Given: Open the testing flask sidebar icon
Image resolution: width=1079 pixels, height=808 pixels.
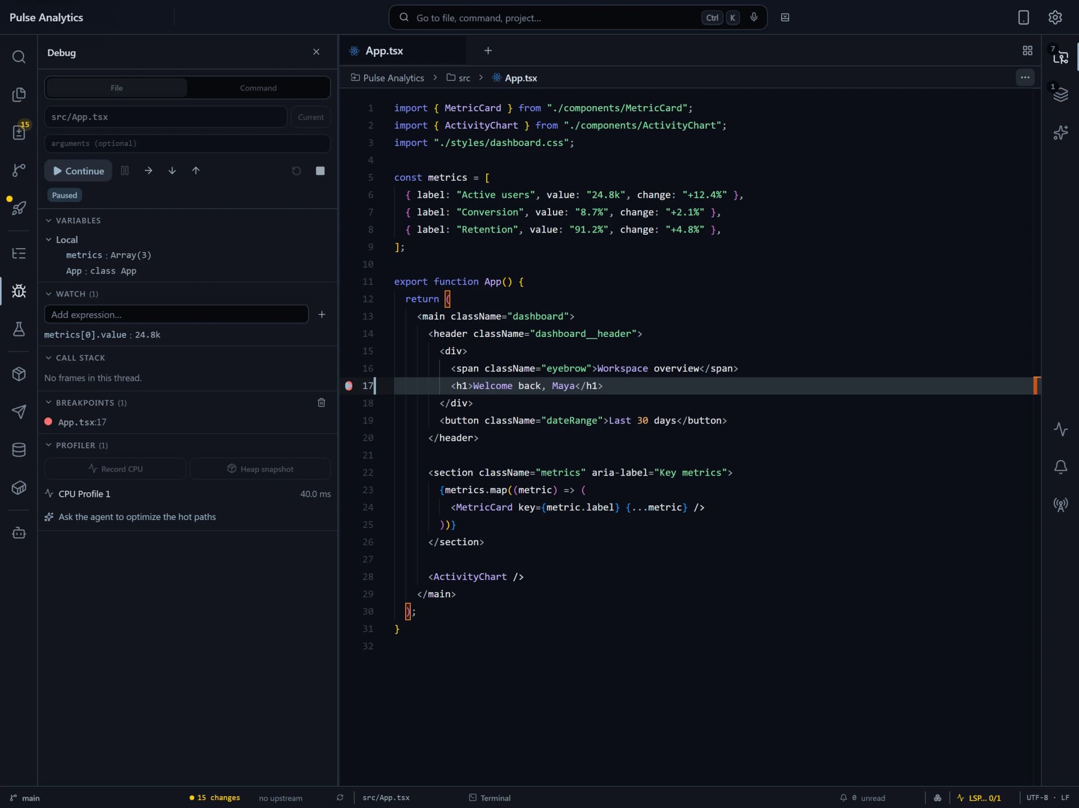Looking at the screenshot, I should click(x=19, y=329).
